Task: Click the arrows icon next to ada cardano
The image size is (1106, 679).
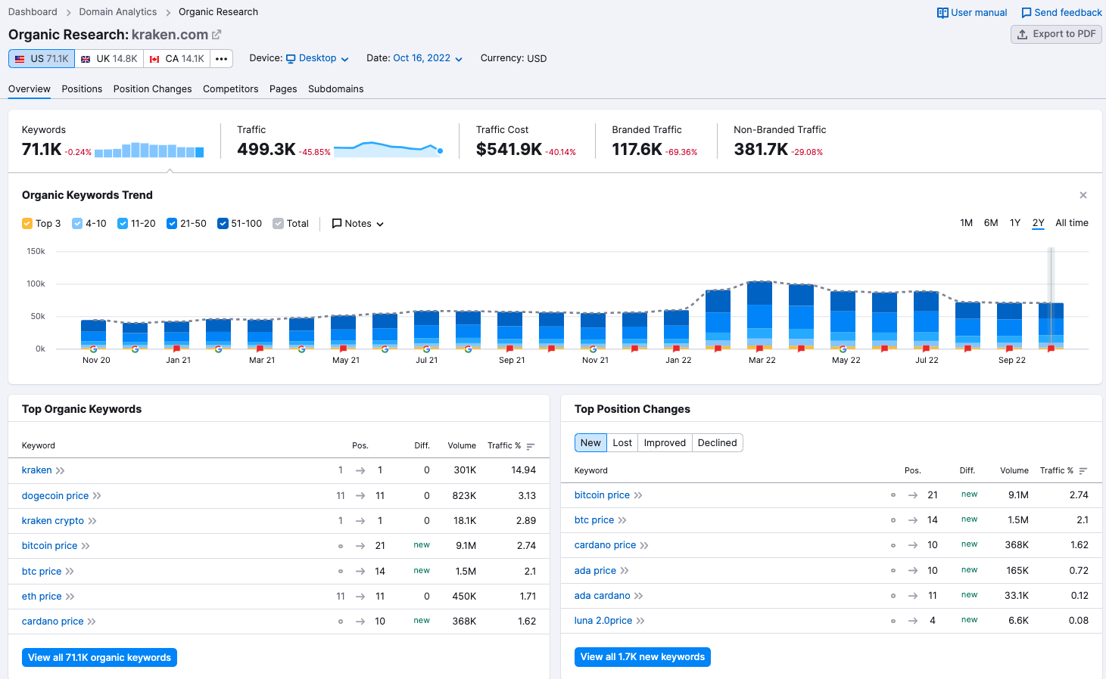Action: (639, 596)
